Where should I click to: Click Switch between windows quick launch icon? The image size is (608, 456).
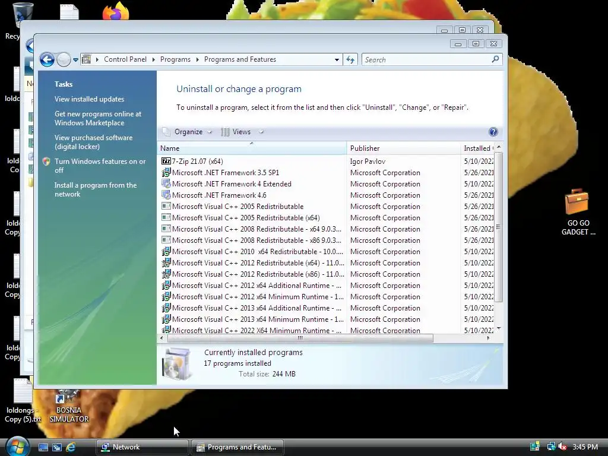coord(56,447)
